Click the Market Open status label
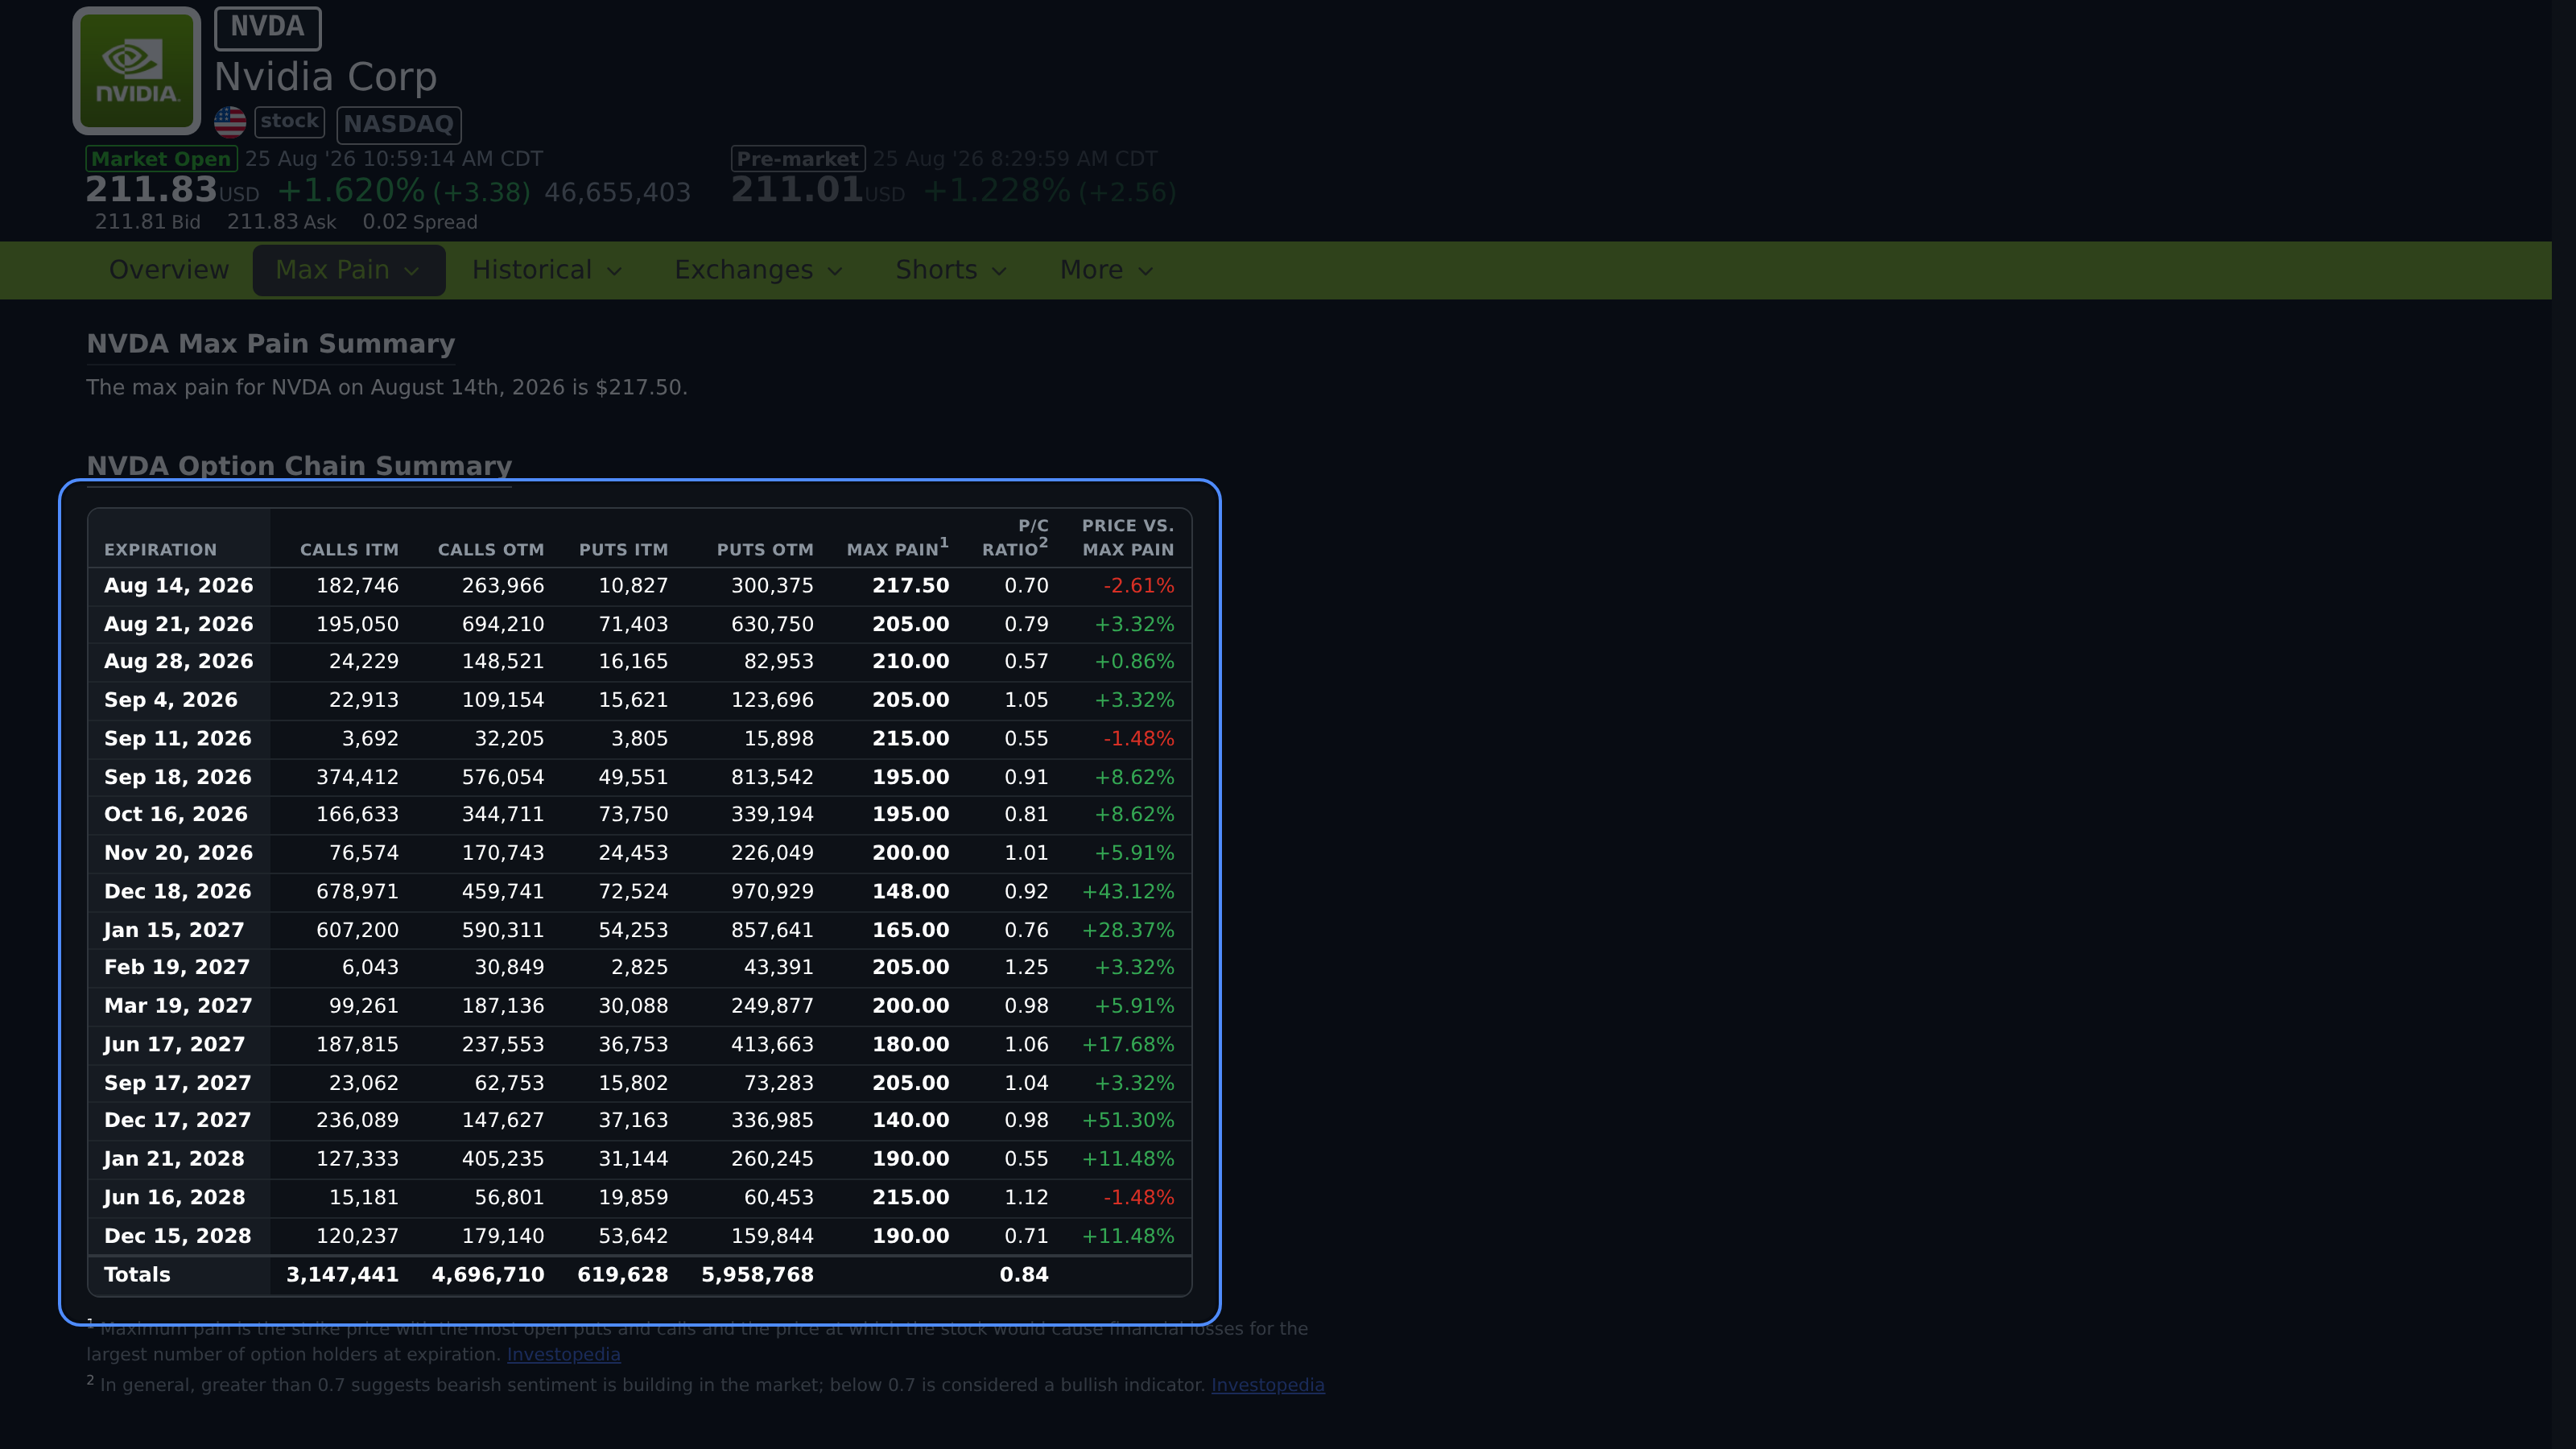The height and width of the screenshot is (1449, 2576). tap(162, 159)
